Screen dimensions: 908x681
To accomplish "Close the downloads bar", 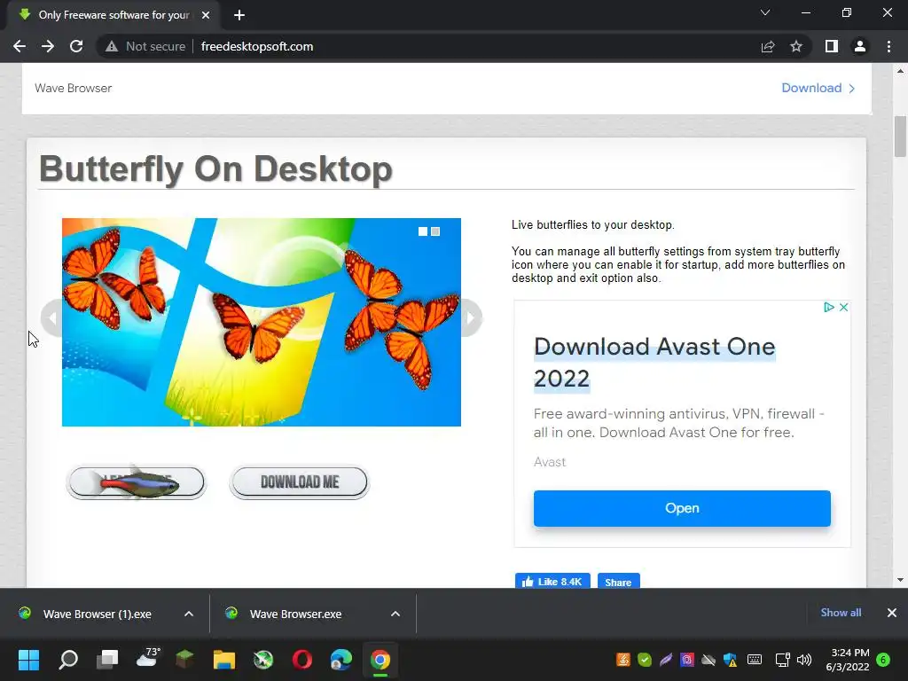I will tap(892, 613).
